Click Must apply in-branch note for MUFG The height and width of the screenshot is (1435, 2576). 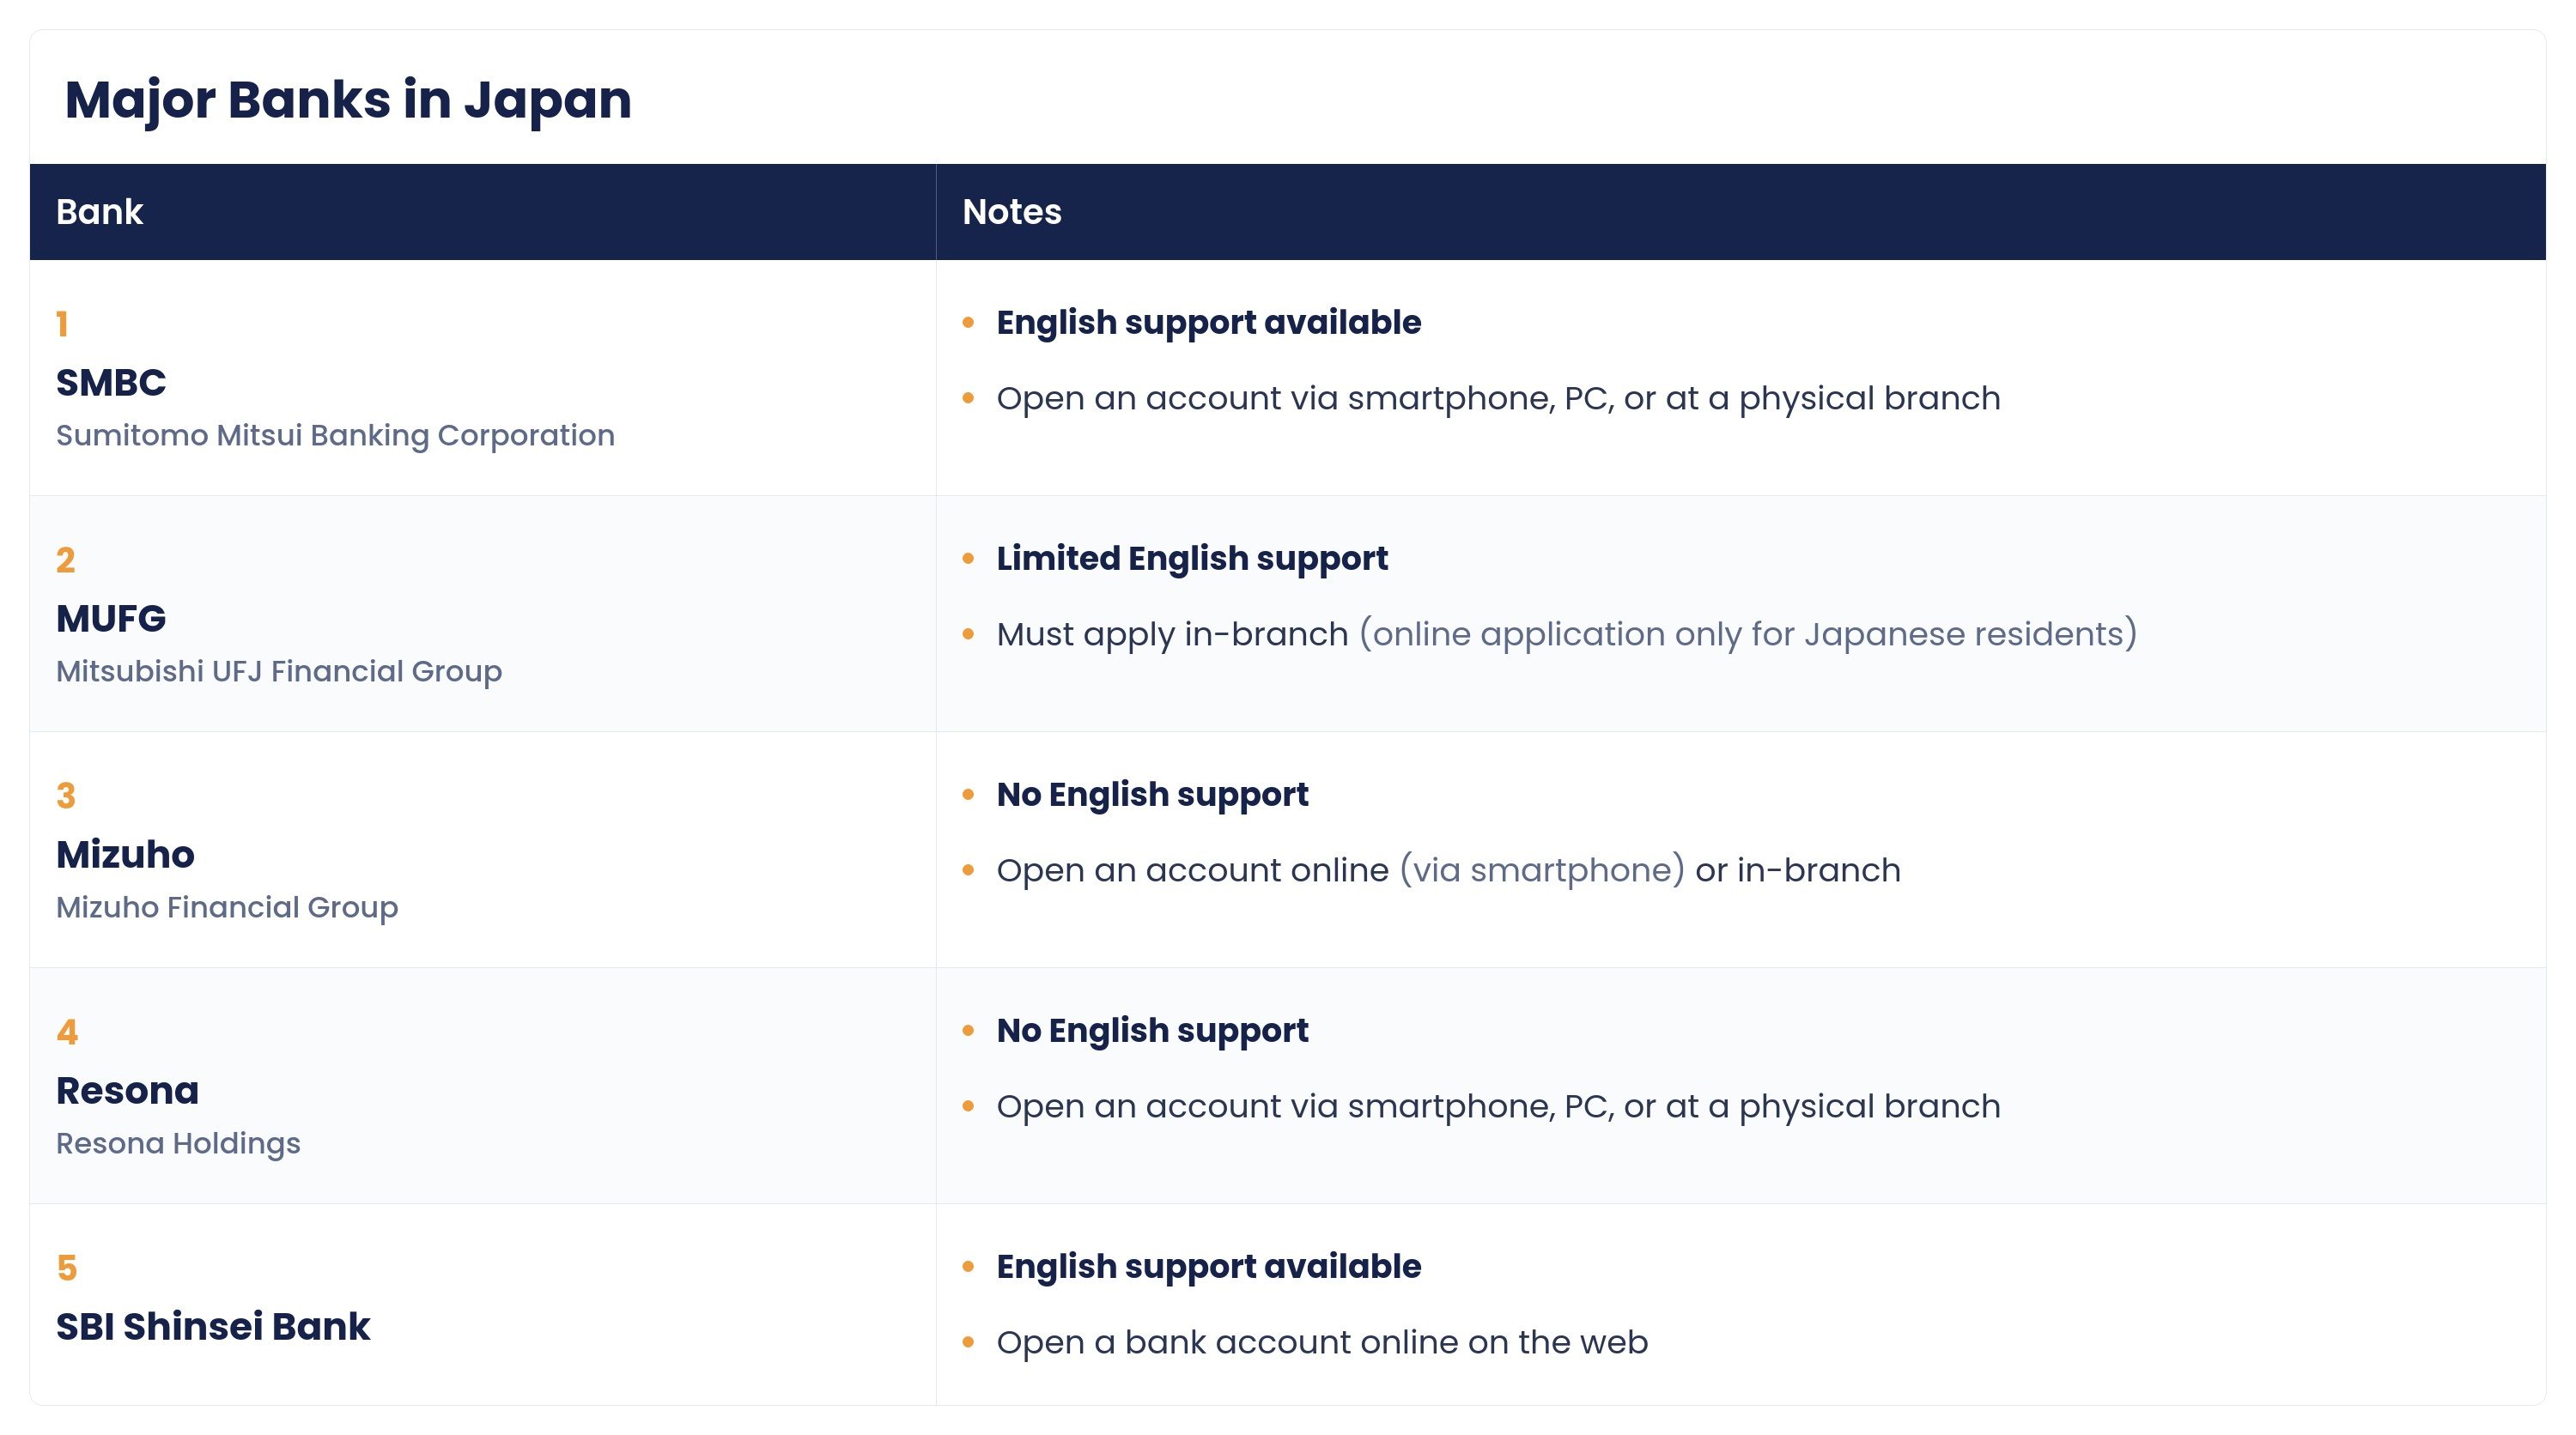(x=1566, y=634)
